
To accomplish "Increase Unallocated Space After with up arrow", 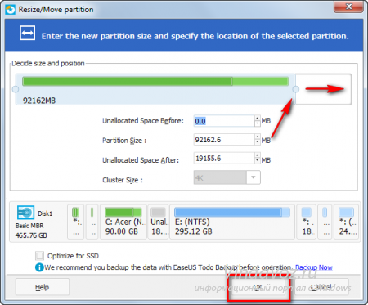I will [x=257, y=155].
